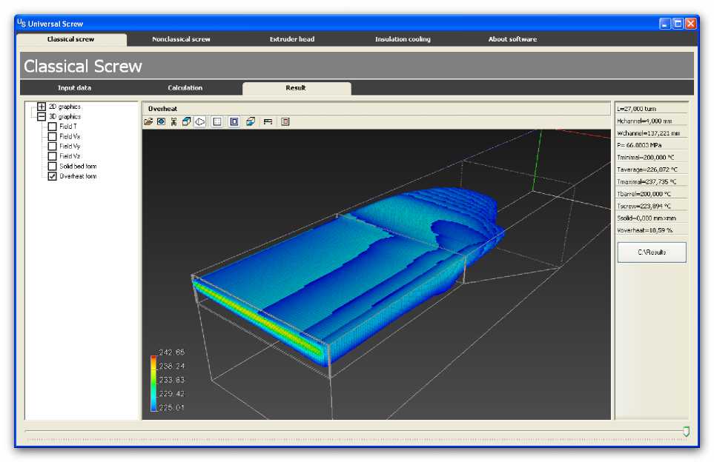
Task: Enable the Field T checkbox
Action: coord(52,127)
